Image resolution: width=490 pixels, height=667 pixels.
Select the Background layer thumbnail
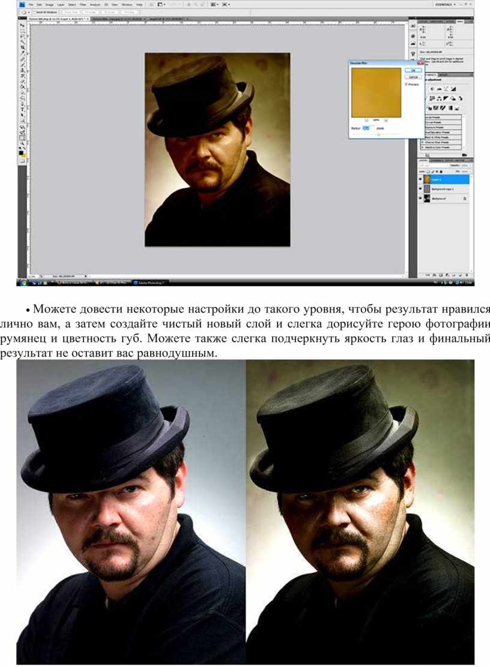pos(427,198)
